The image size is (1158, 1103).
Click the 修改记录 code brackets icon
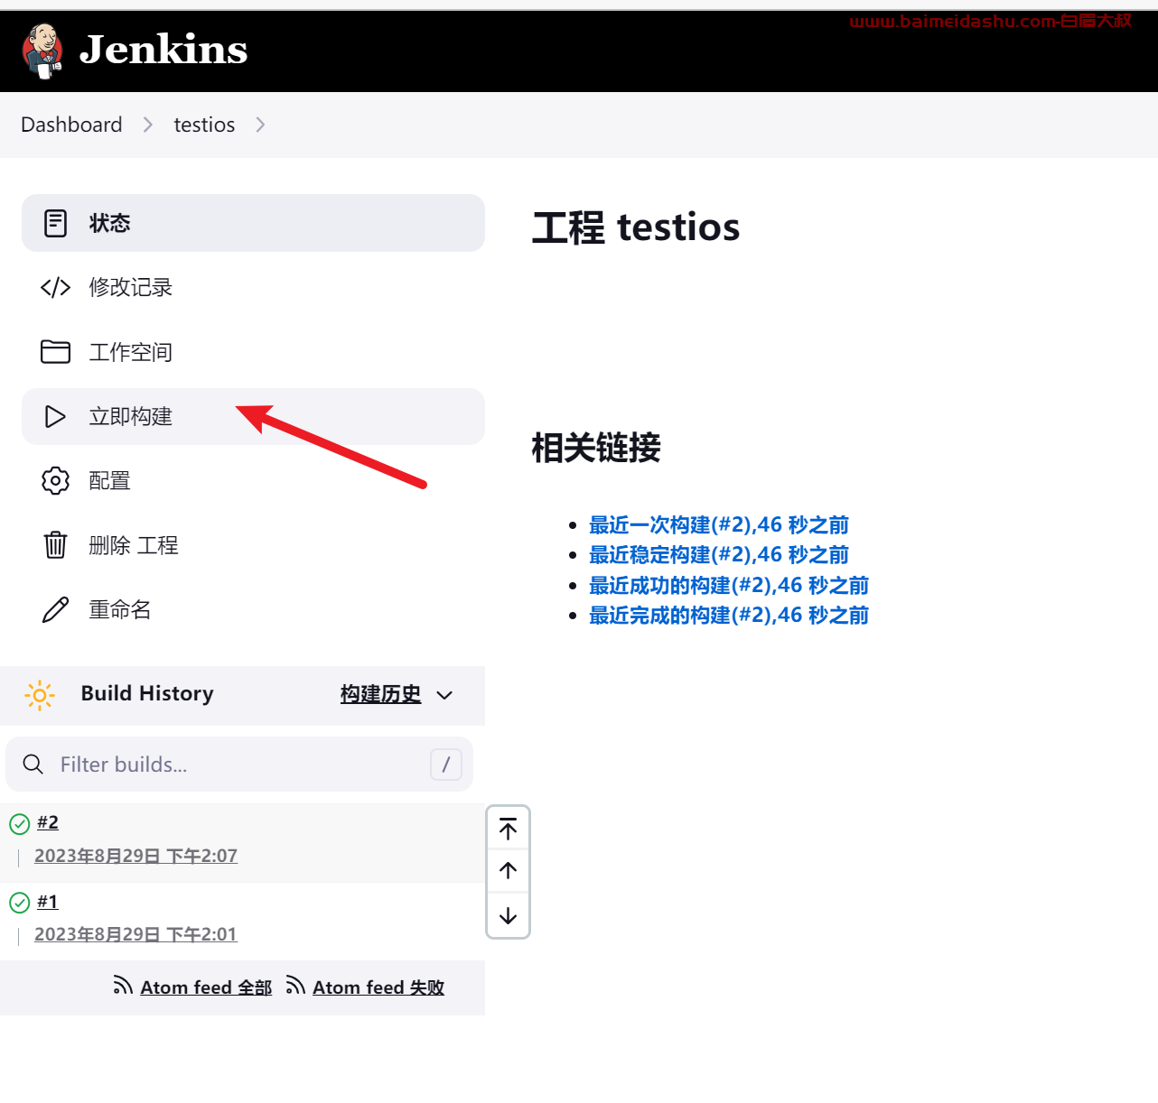coord(55,287)
